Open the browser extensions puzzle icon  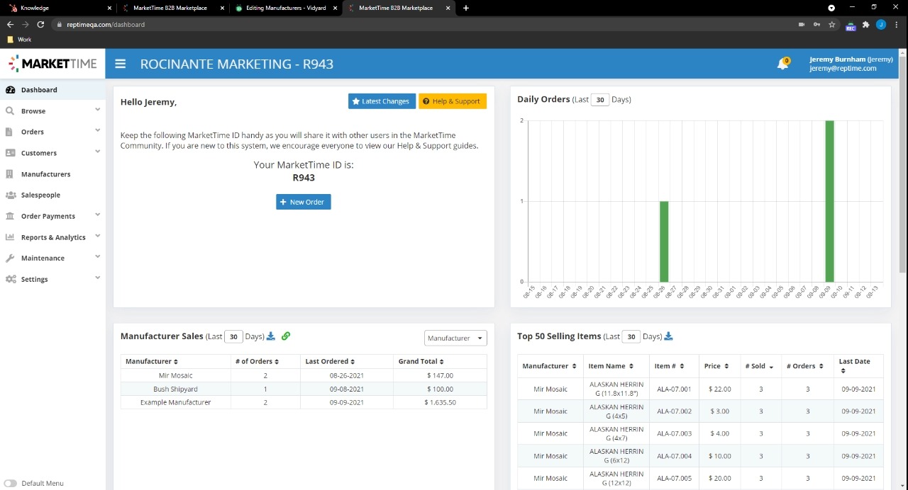tap(865, 24)
